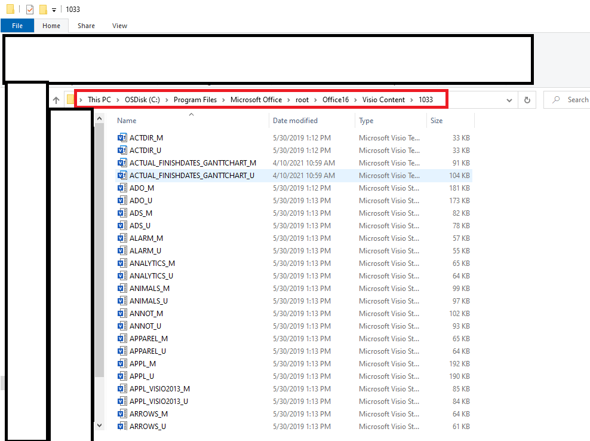
Task: Navigate to OSDisk (C:) in breadcrumb
Action: tap(142, 100)
